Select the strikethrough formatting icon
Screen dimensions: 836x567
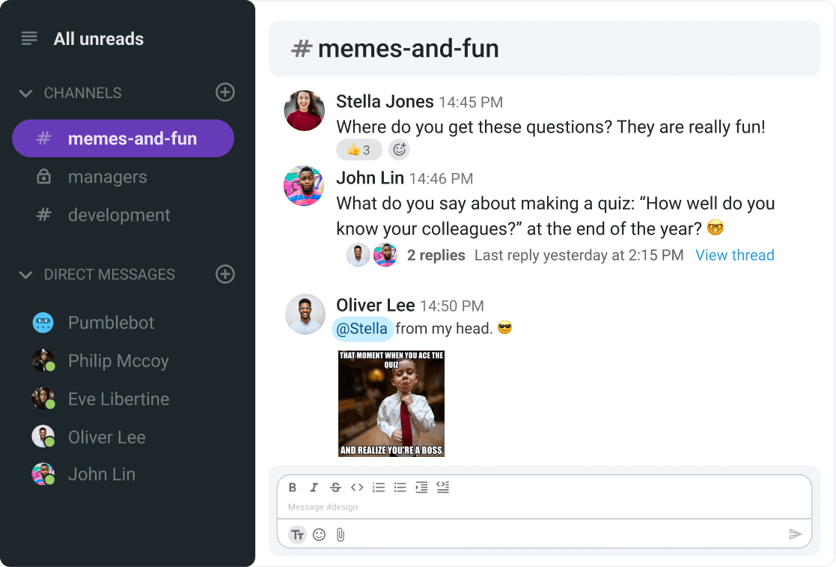click(335, 487)
